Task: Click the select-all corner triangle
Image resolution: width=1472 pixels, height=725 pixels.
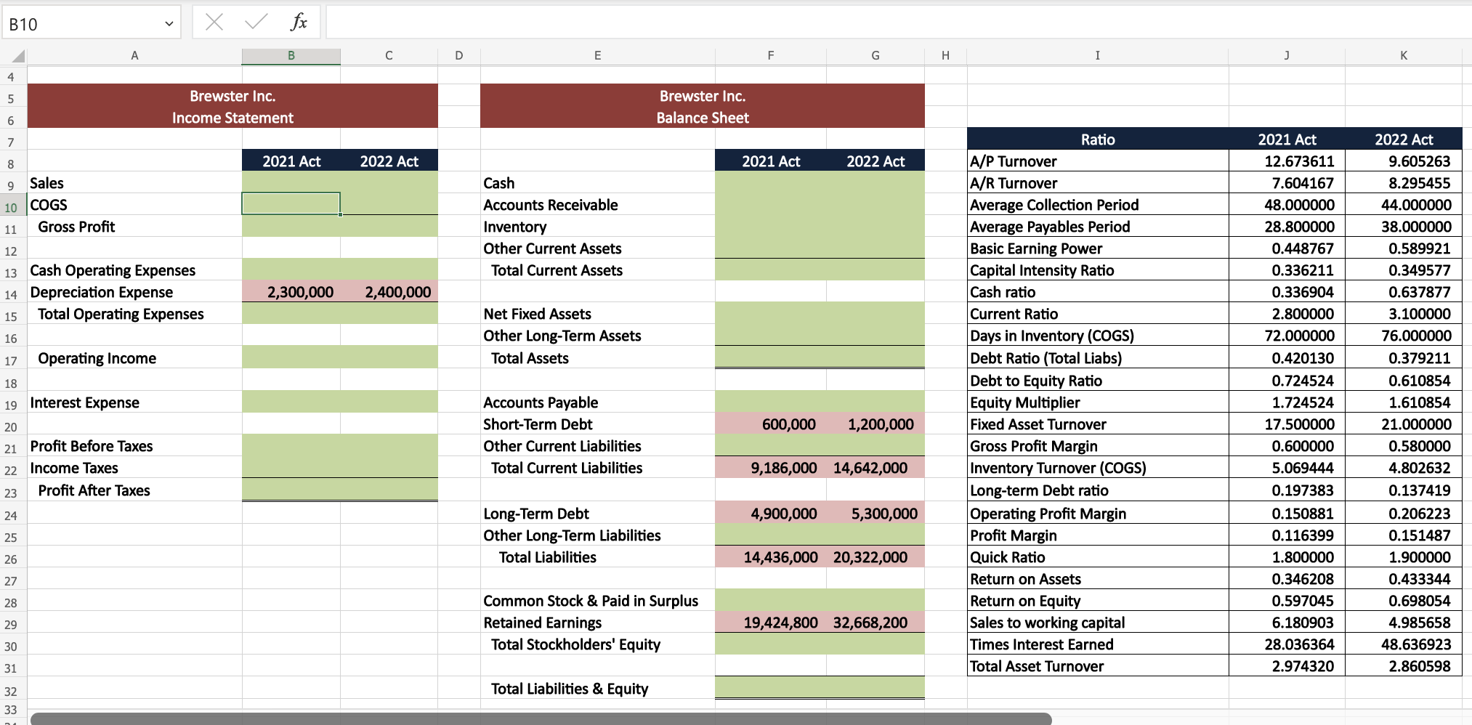Action: point(17,56)
